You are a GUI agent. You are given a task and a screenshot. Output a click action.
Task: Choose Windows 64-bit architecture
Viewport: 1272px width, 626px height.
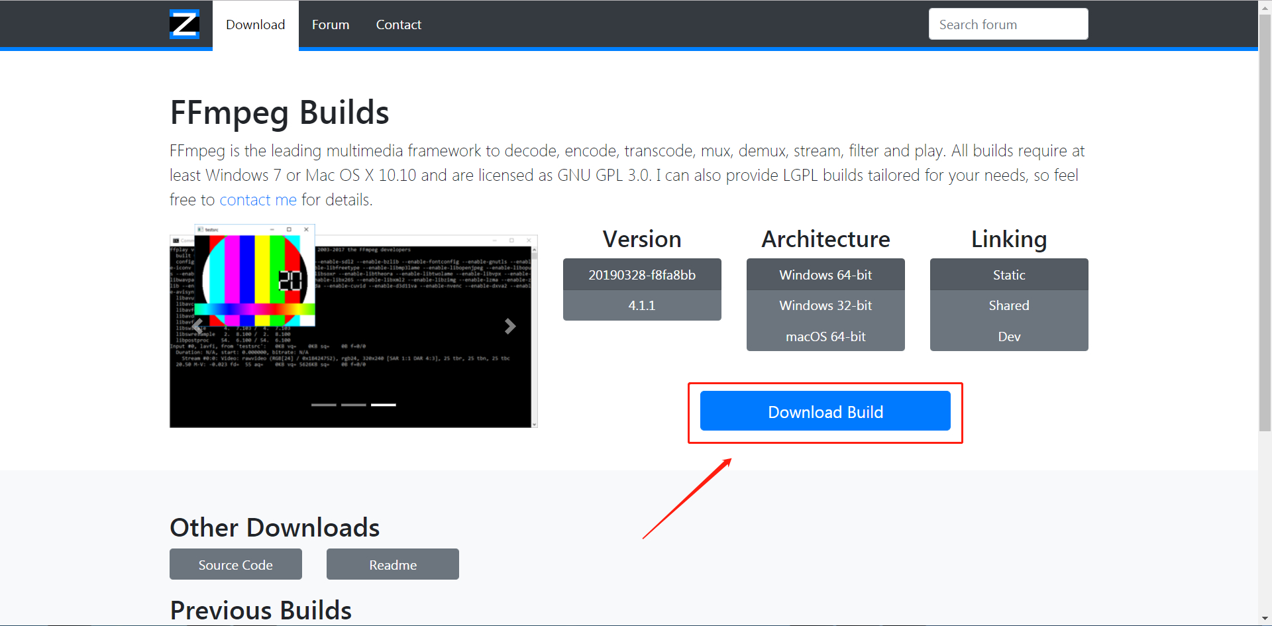(825, 274)
